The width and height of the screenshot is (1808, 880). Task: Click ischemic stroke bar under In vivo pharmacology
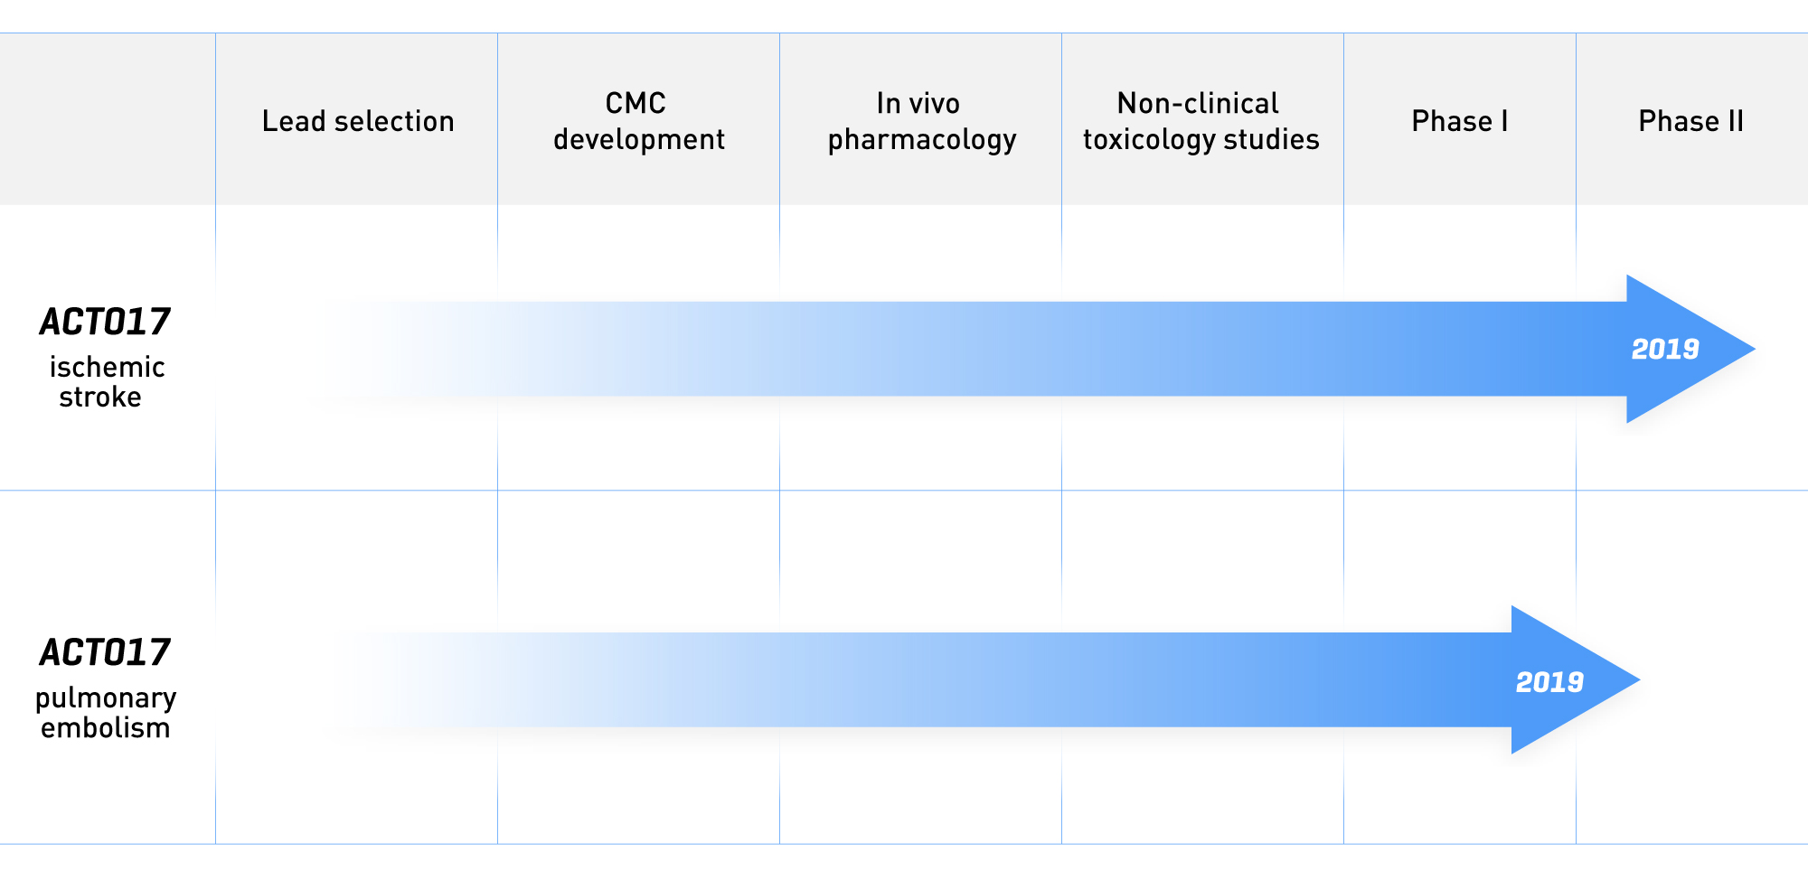click(920, 349)
